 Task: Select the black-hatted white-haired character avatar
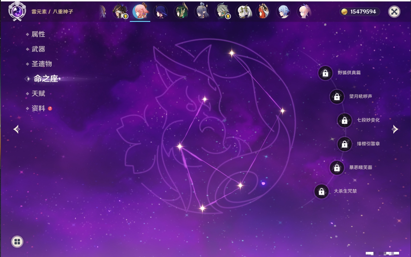point(120,11)
